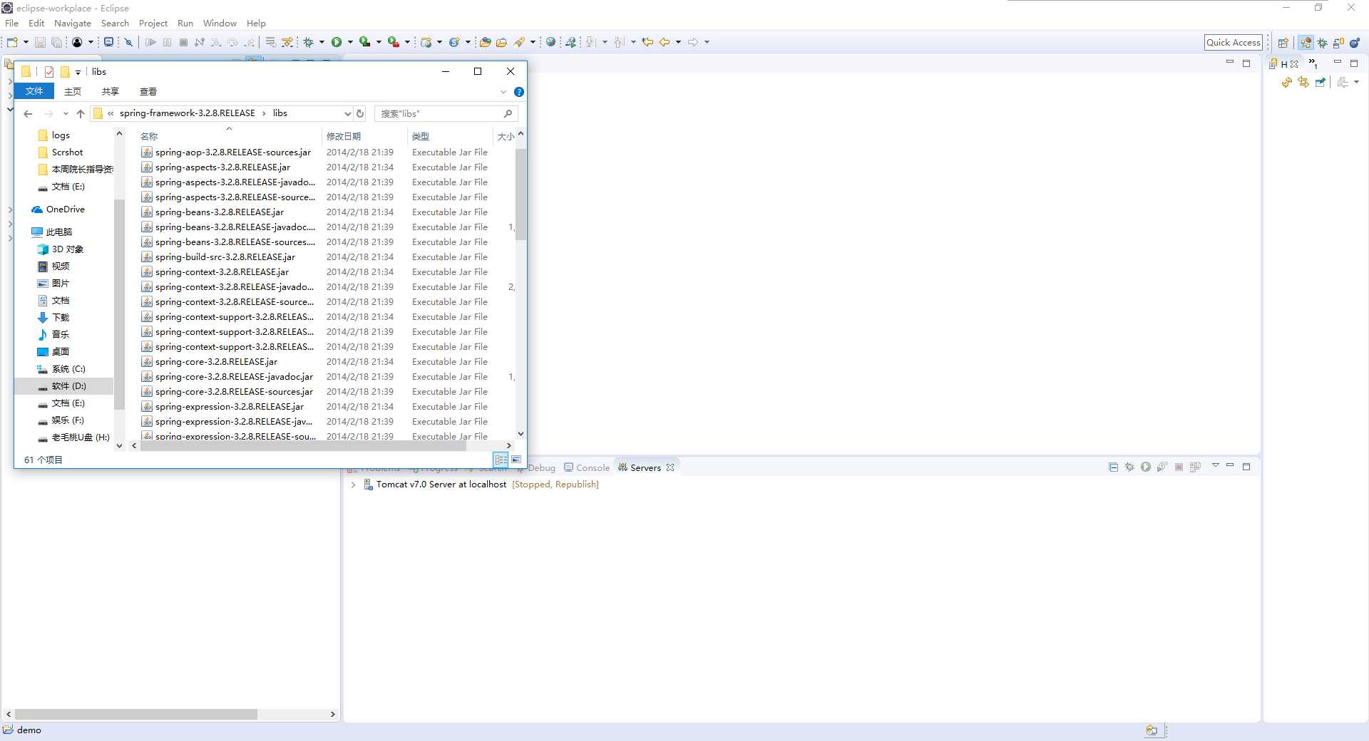Open Servers view menu triangle
The width and height of the screenshot is (1369, 741).
[x=1216, y=465]
